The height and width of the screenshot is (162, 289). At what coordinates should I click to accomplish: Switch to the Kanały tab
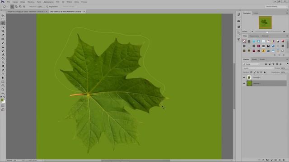coord(254,59)
